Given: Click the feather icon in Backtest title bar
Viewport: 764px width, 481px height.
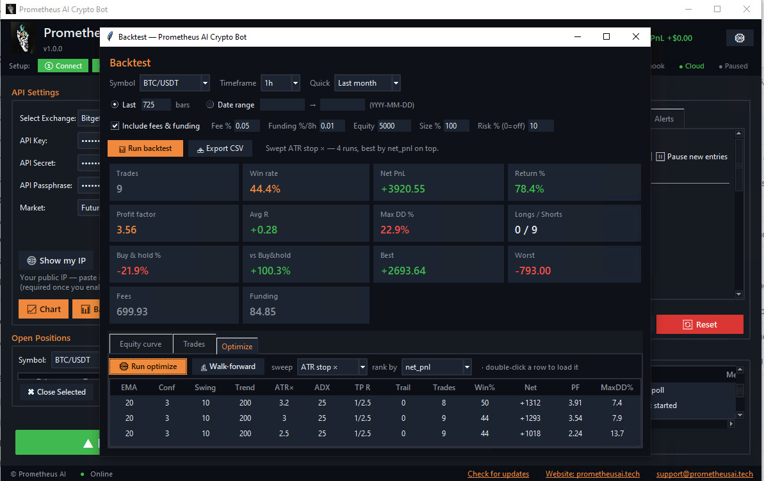Looking at the screenshot, I should [x=111, y=37].
